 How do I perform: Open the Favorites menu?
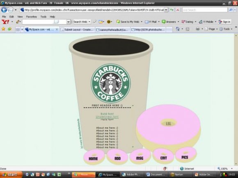point(32,17)
